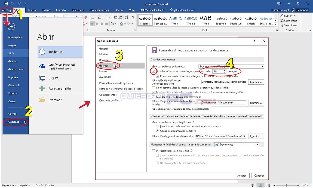Image resolution: width=313 pixels, height=188 pixels.
Task: Click Compartir button at top right
Action: click(x=300, y=10)
